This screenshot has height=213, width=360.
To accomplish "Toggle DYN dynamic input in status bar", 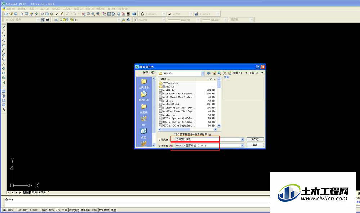I will tap(101, 210).
